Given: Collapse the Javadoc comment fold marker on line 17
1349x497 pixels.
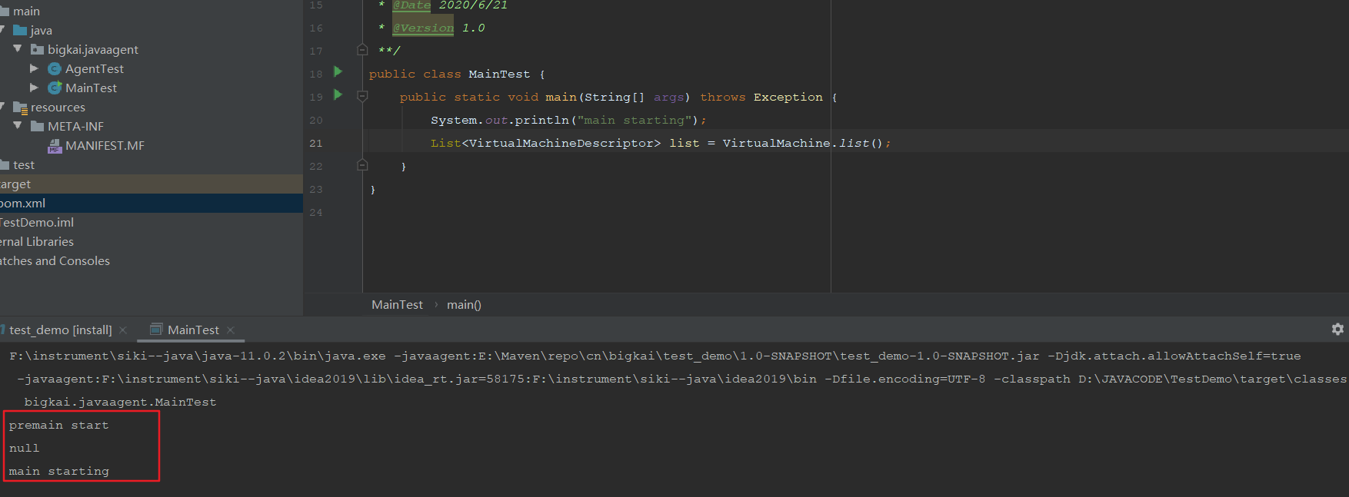Looking at the screenshot, I should coord(362,50).
